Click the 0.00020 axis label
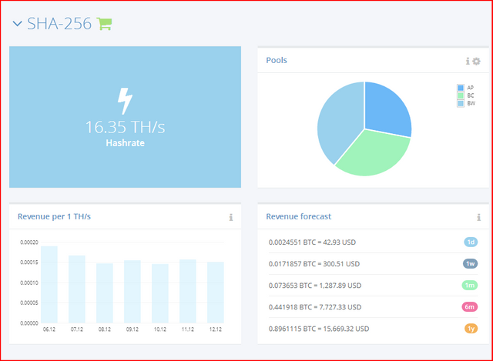The image size is (493, 361). coord(29,242)
